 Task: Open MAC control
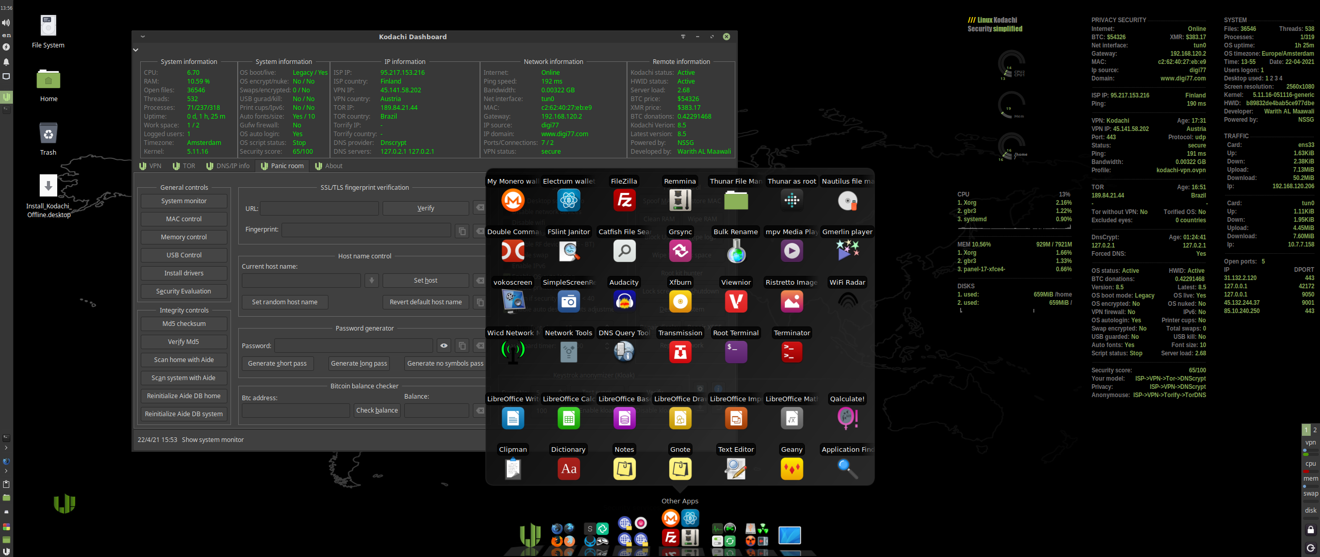(184, 219)
